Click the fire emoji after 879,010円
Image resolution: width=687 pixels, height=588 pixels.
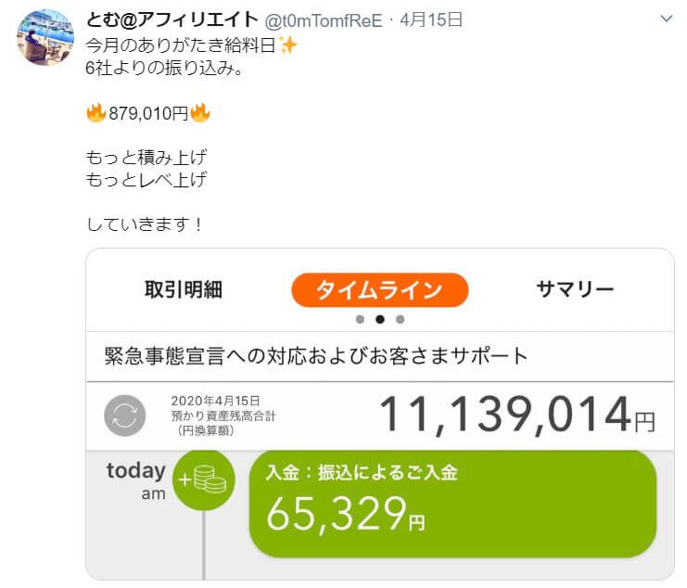[200, 112]
